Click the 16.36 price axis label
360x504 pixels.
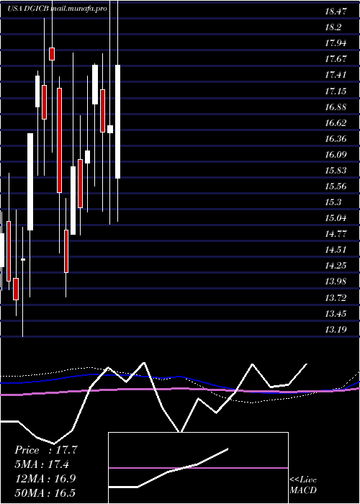coord(336,139)
